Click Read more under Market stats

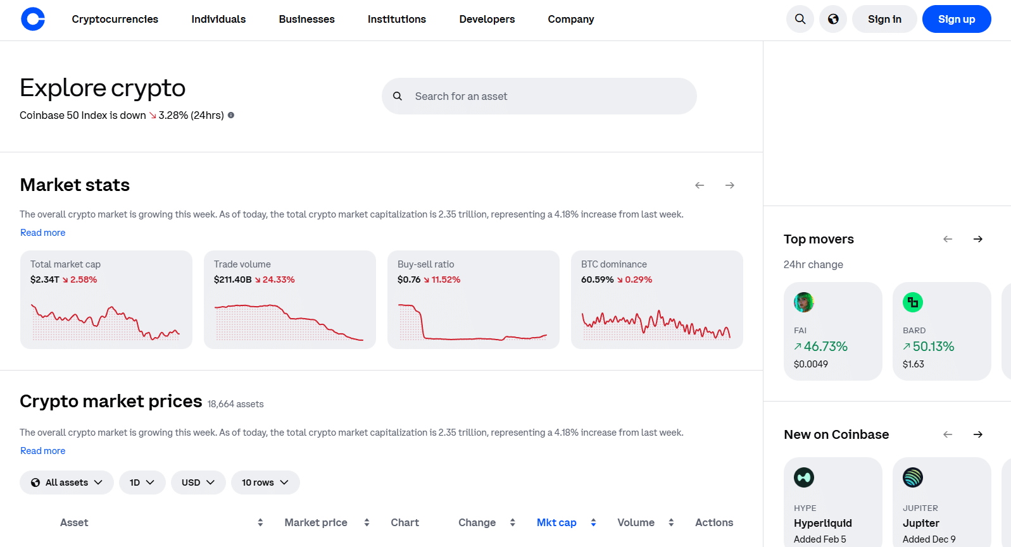(42, 233)
